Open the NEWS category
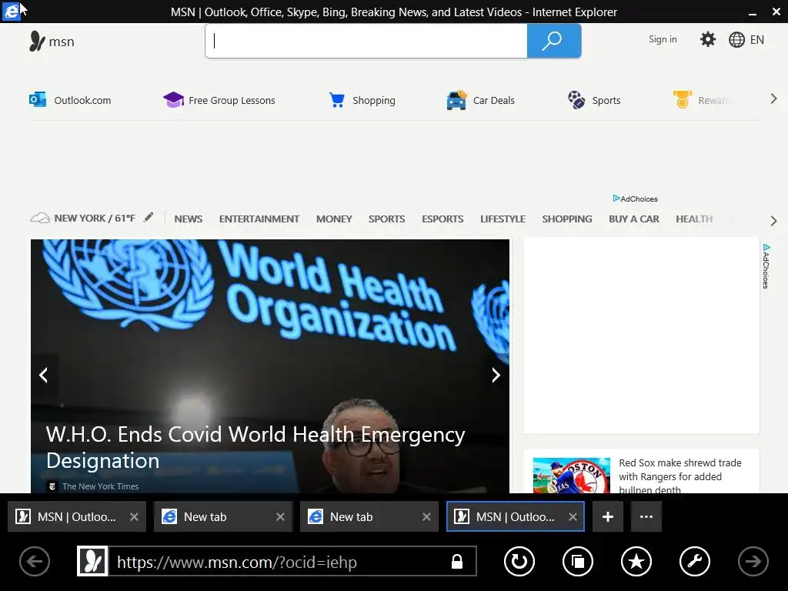Screen dimensions: 788x591 pyautogui.click(x=189, y=219)
